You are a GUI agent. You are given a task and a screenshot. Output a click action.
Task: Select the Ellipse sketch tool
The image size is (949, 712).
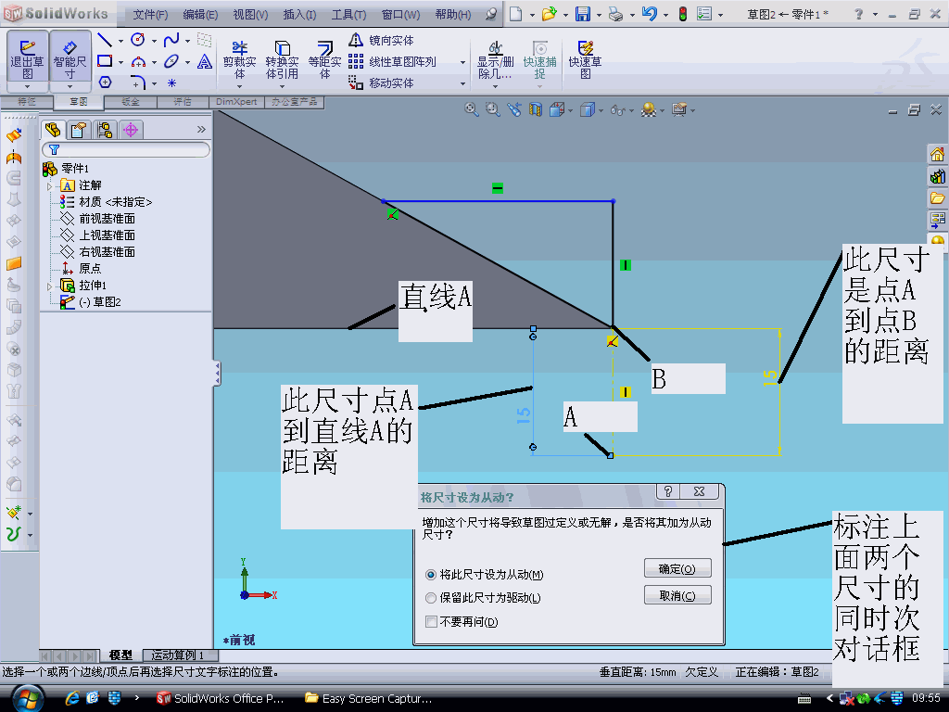point(171,61)
